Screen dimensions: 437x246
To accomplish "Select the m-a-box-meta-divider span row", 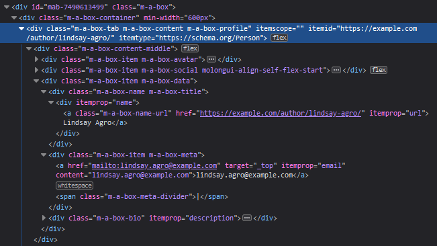I will tap(142, 197).
